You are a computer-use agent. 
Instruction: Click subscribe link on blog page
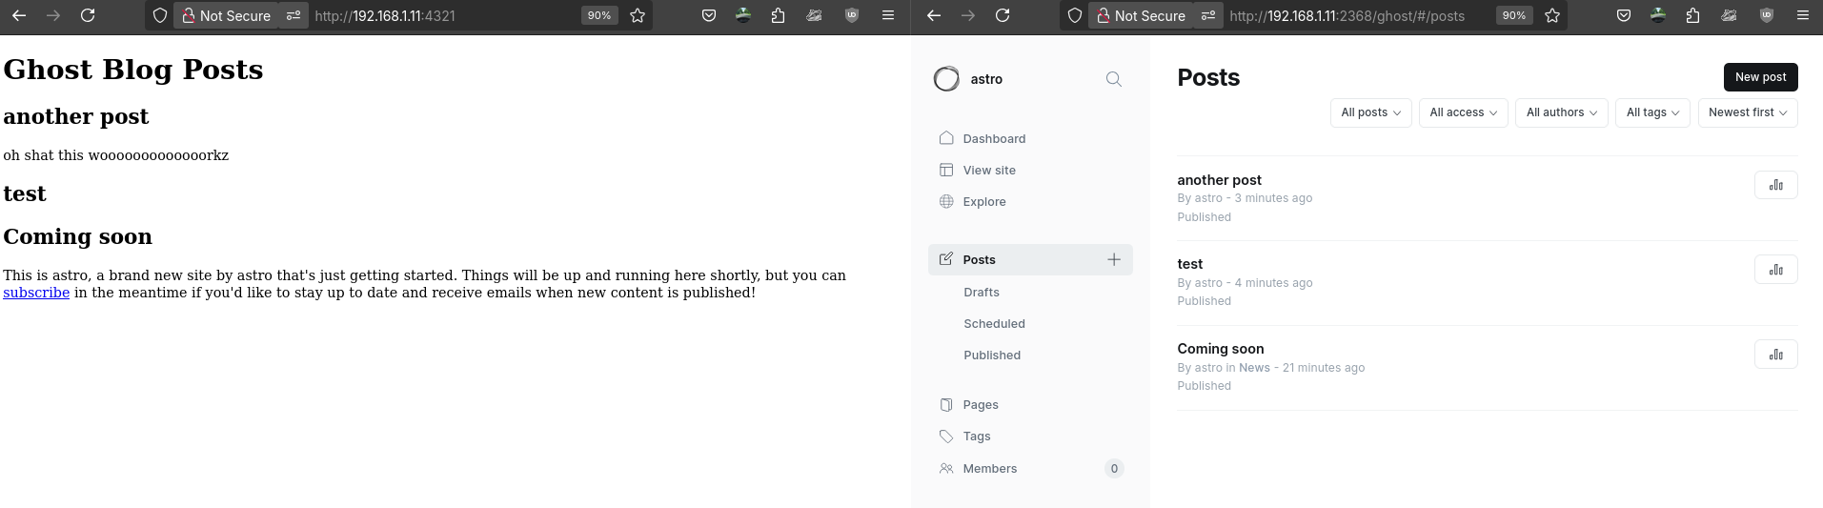click(x=36, y=293)
